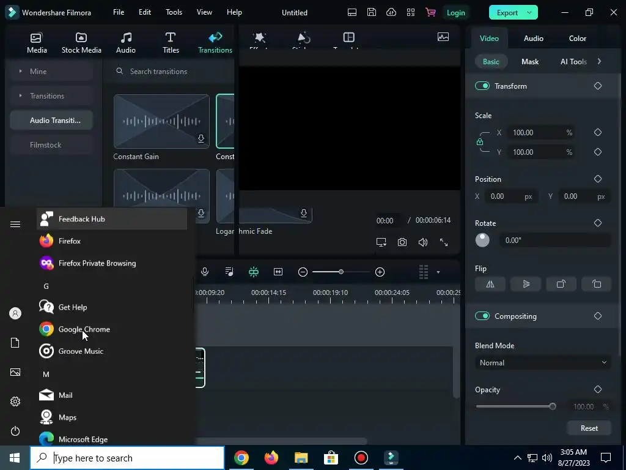626x470 pixels.
Task: Open File Explorer on the taskbar
Action: coord(301,458)
